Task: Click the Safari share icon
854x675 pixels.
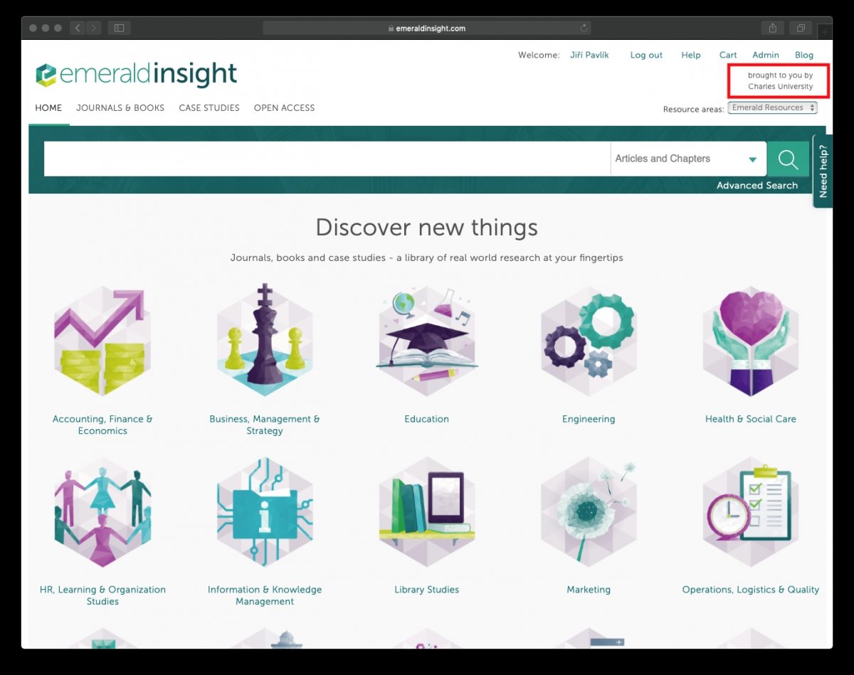Action: 772,28
